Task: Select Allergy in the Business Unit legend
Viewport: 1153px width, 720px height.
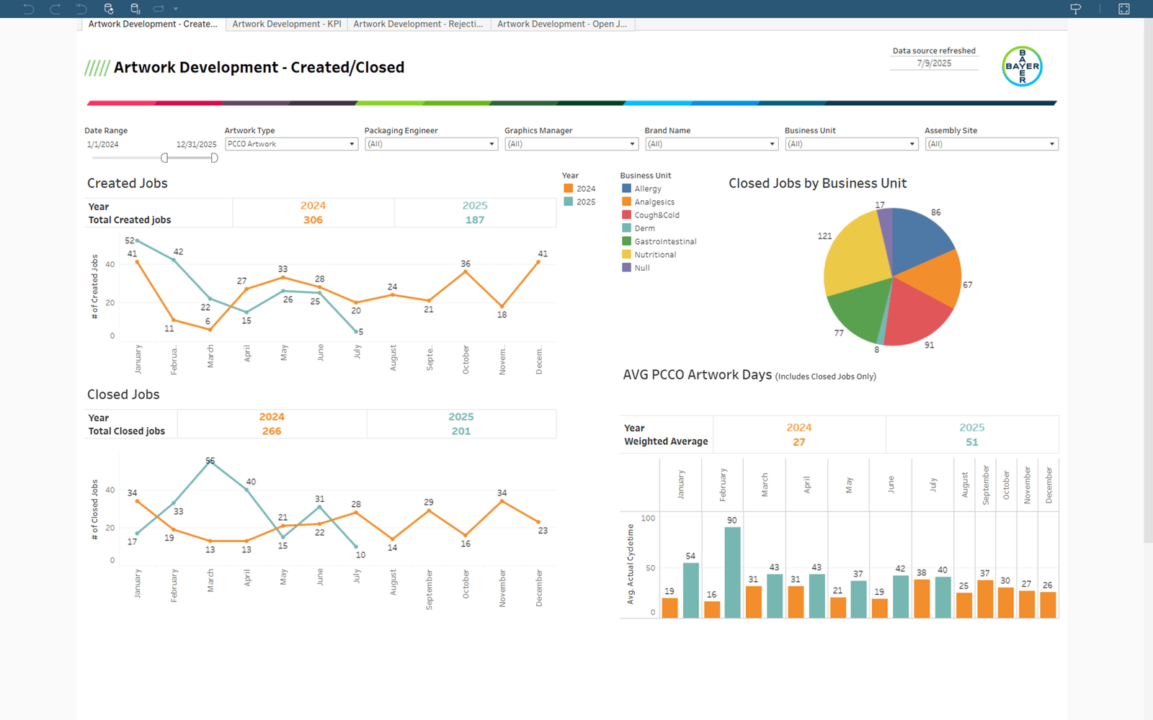Action: (646, 188)
